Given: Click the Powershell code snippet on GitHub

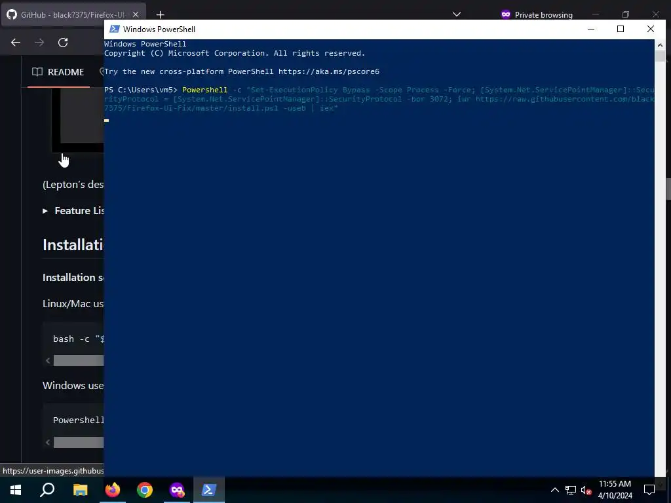Looking at the screenshot, I should pyautogui.click(x=79, y=420).
